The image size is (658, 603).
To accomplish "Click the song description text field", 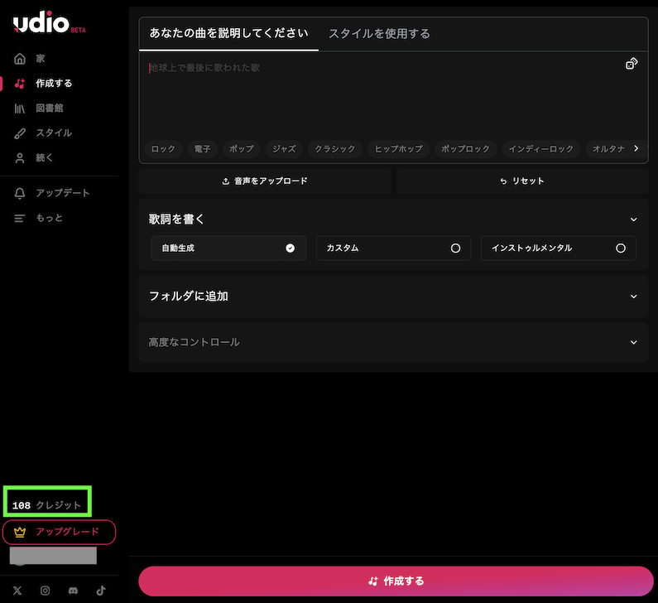I will (x=381, y=95).
